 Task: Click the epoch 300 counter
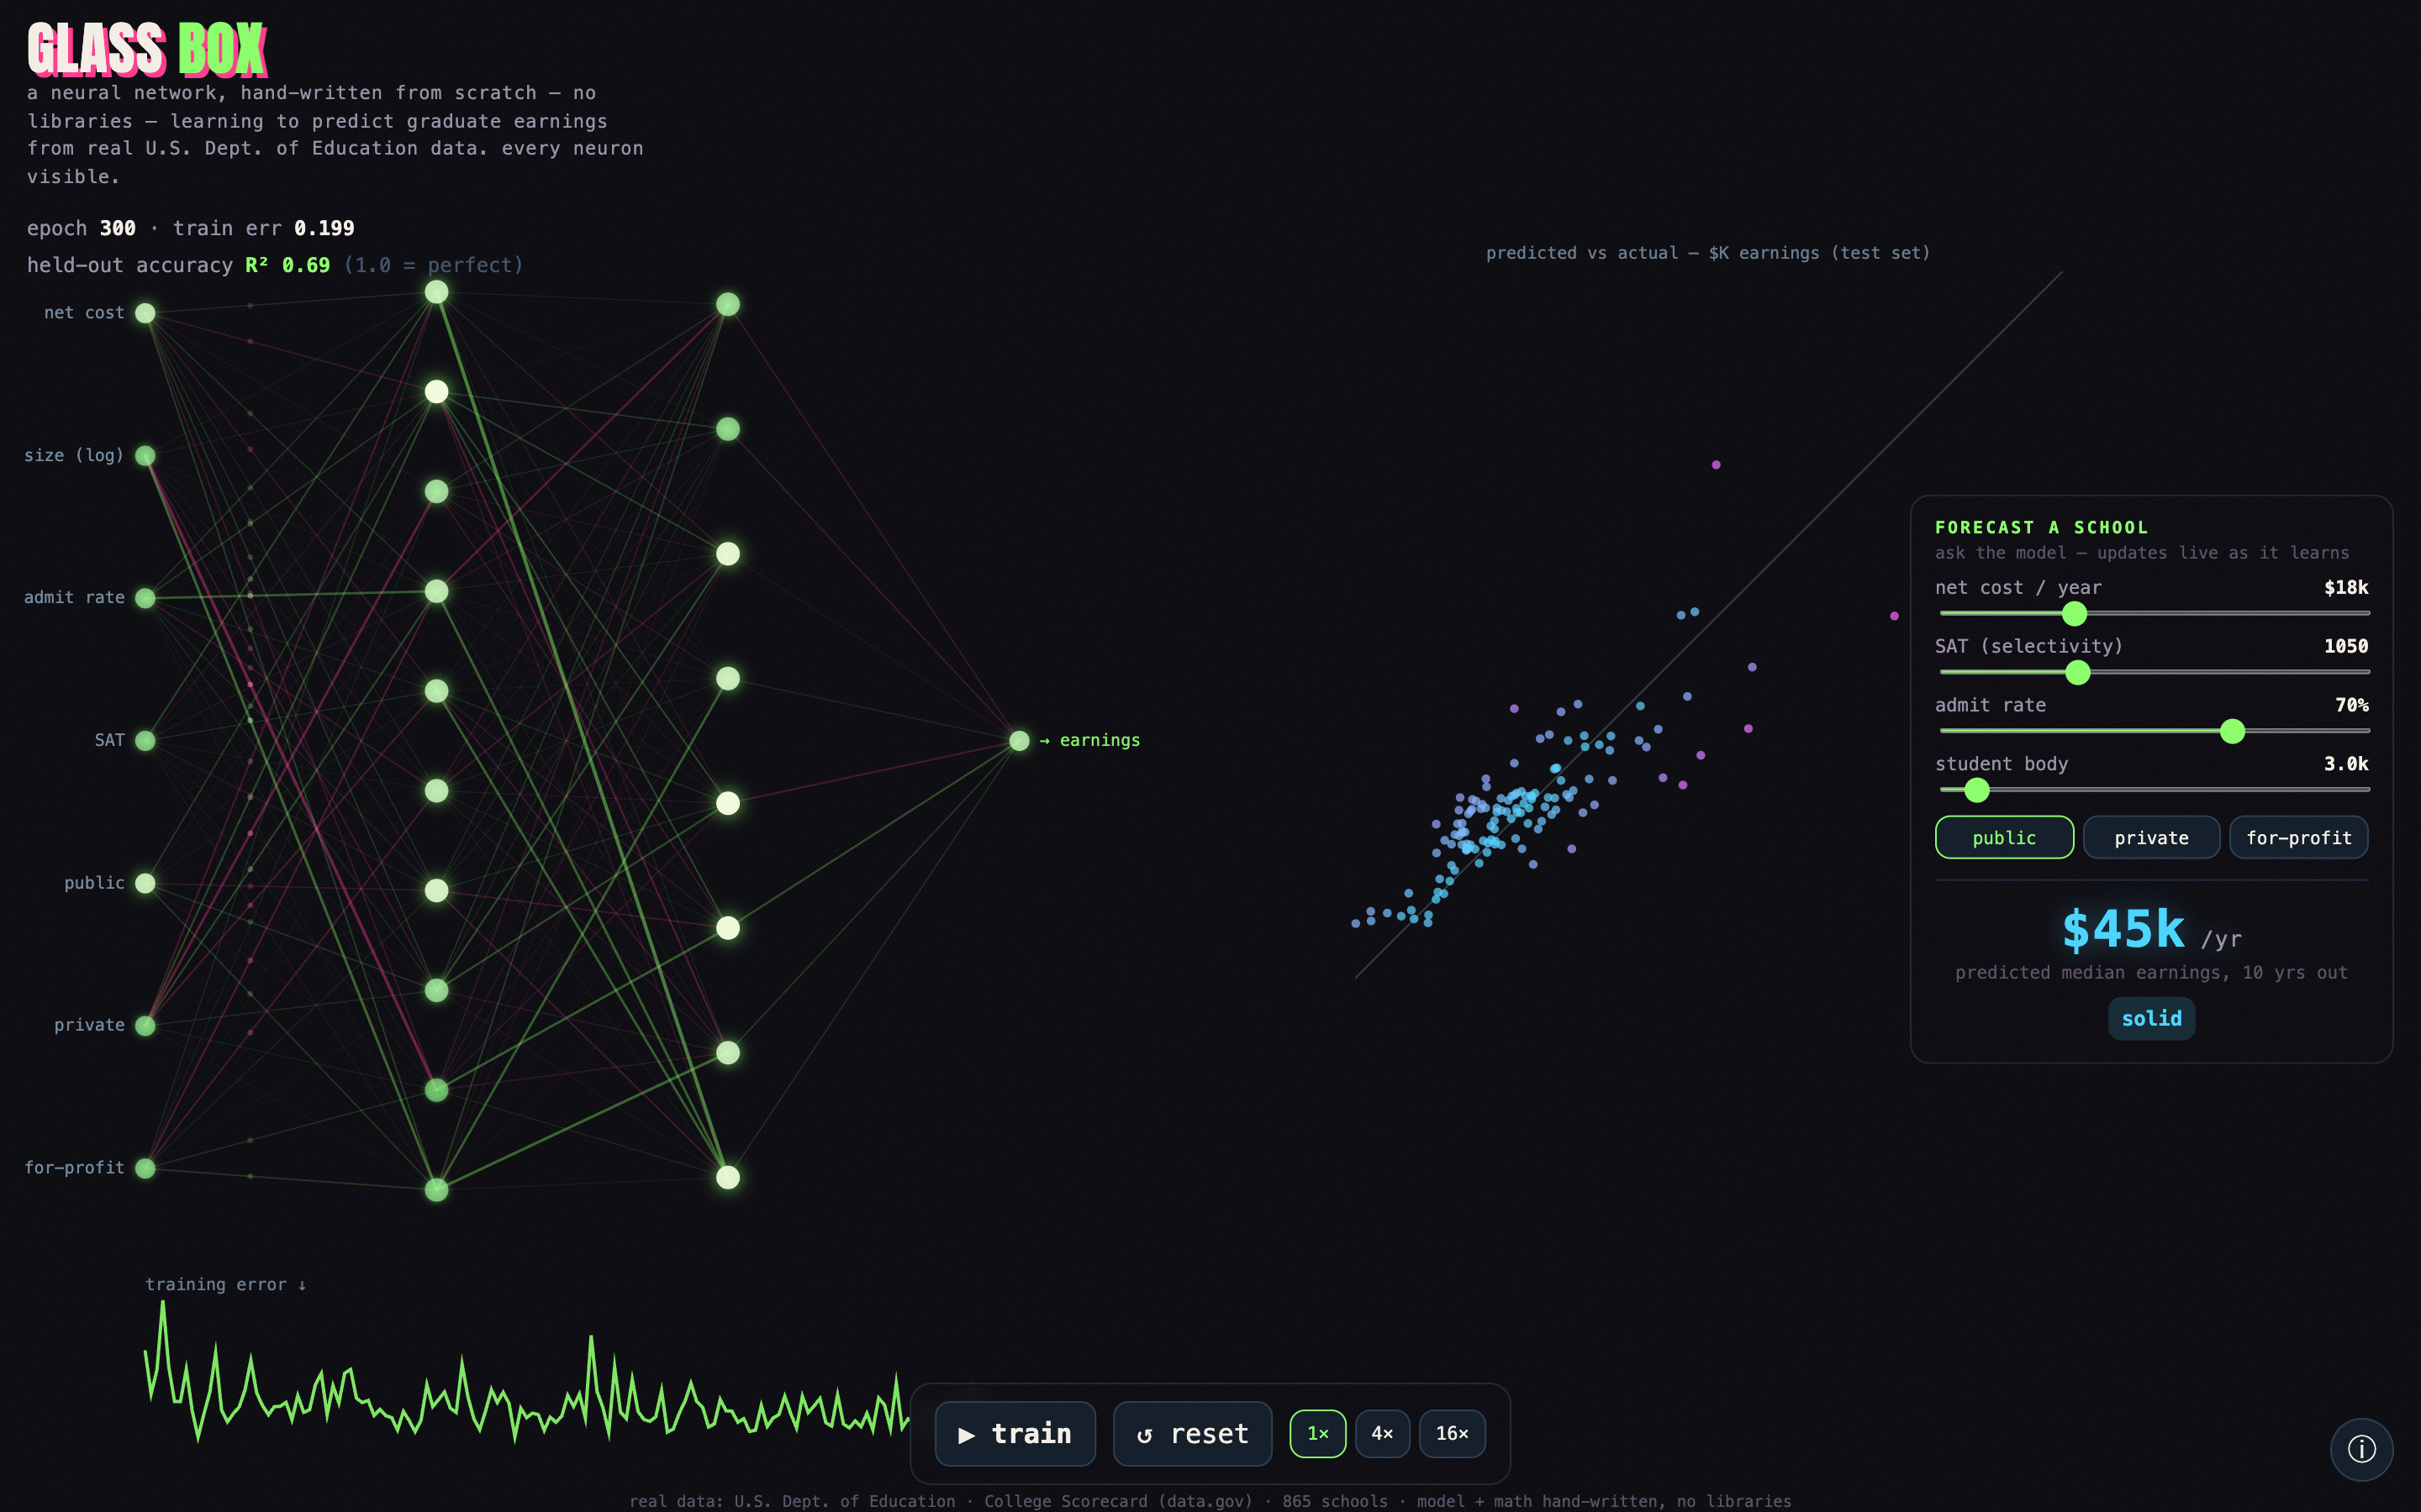[x=81, y=228]
